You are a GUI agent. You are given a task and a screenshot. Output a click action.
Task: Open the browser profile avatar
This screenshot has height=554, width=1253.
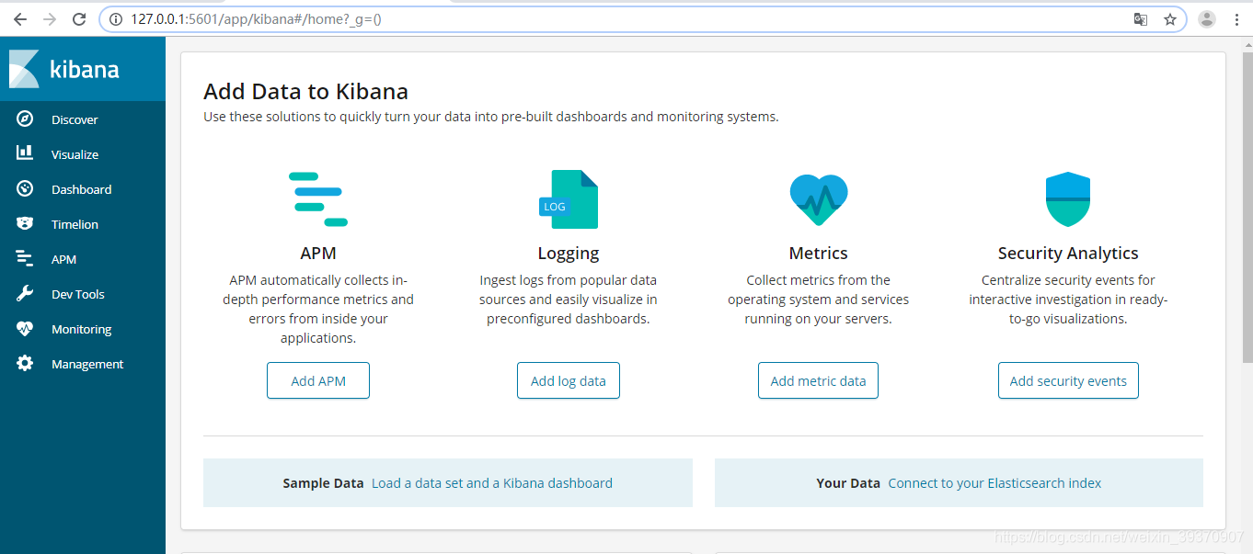tap(1207, 19)
